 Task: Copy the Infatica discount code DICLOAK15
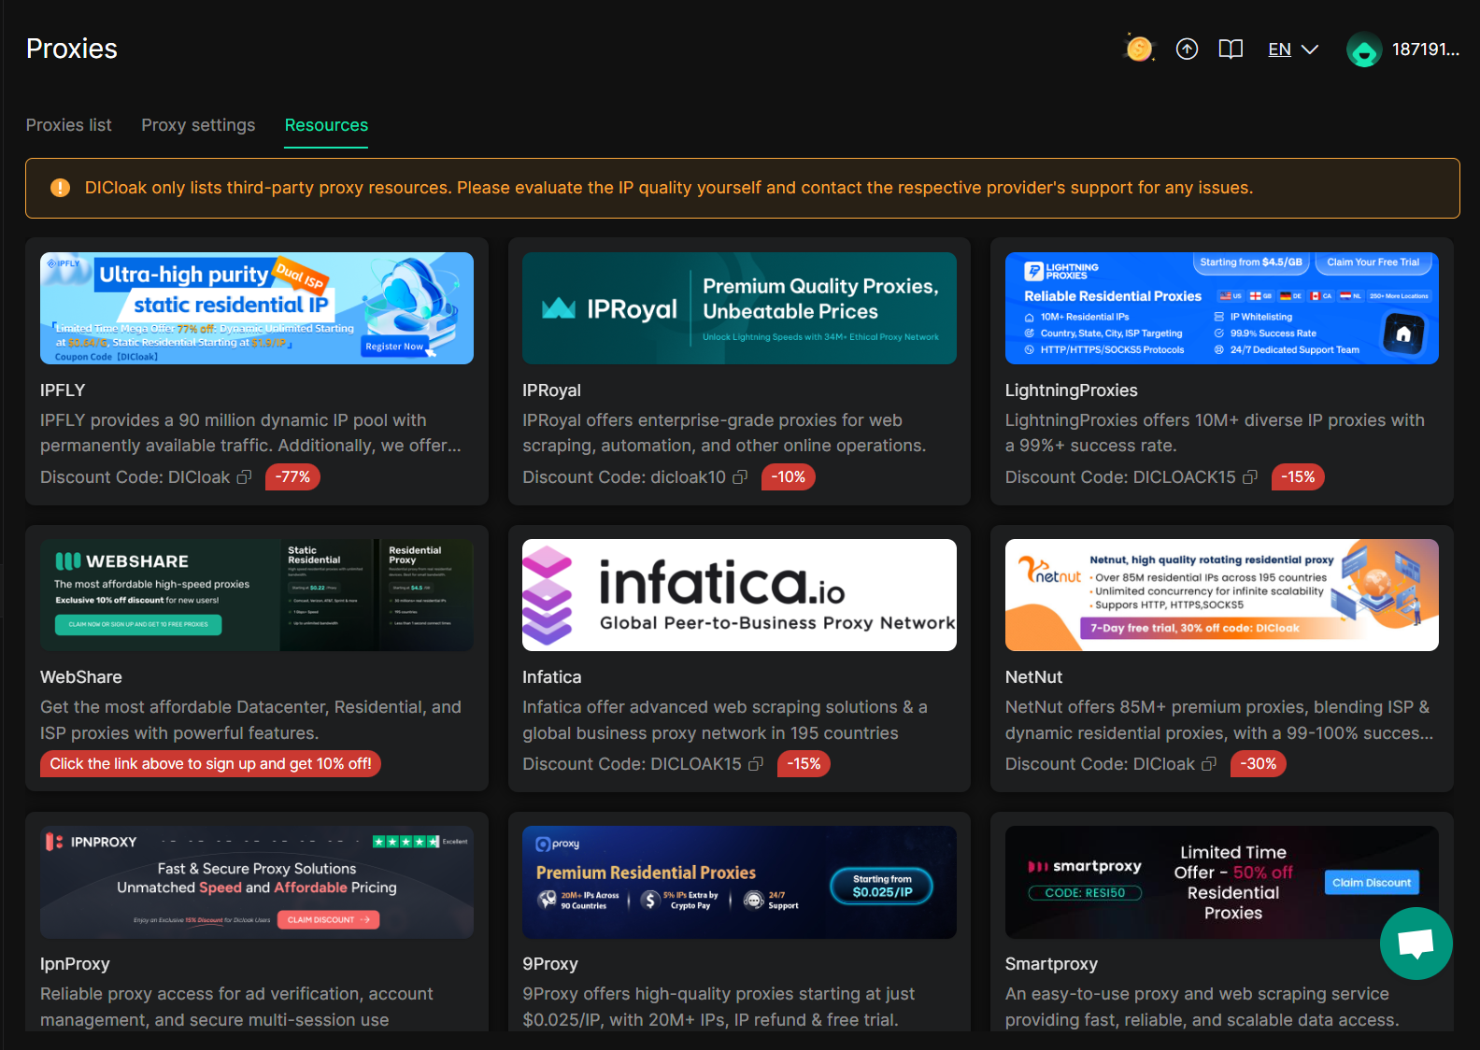coord(756,764)
